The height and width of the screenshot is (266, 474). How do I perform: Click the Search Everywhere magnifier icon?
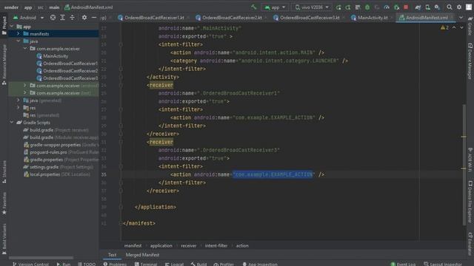450,7
